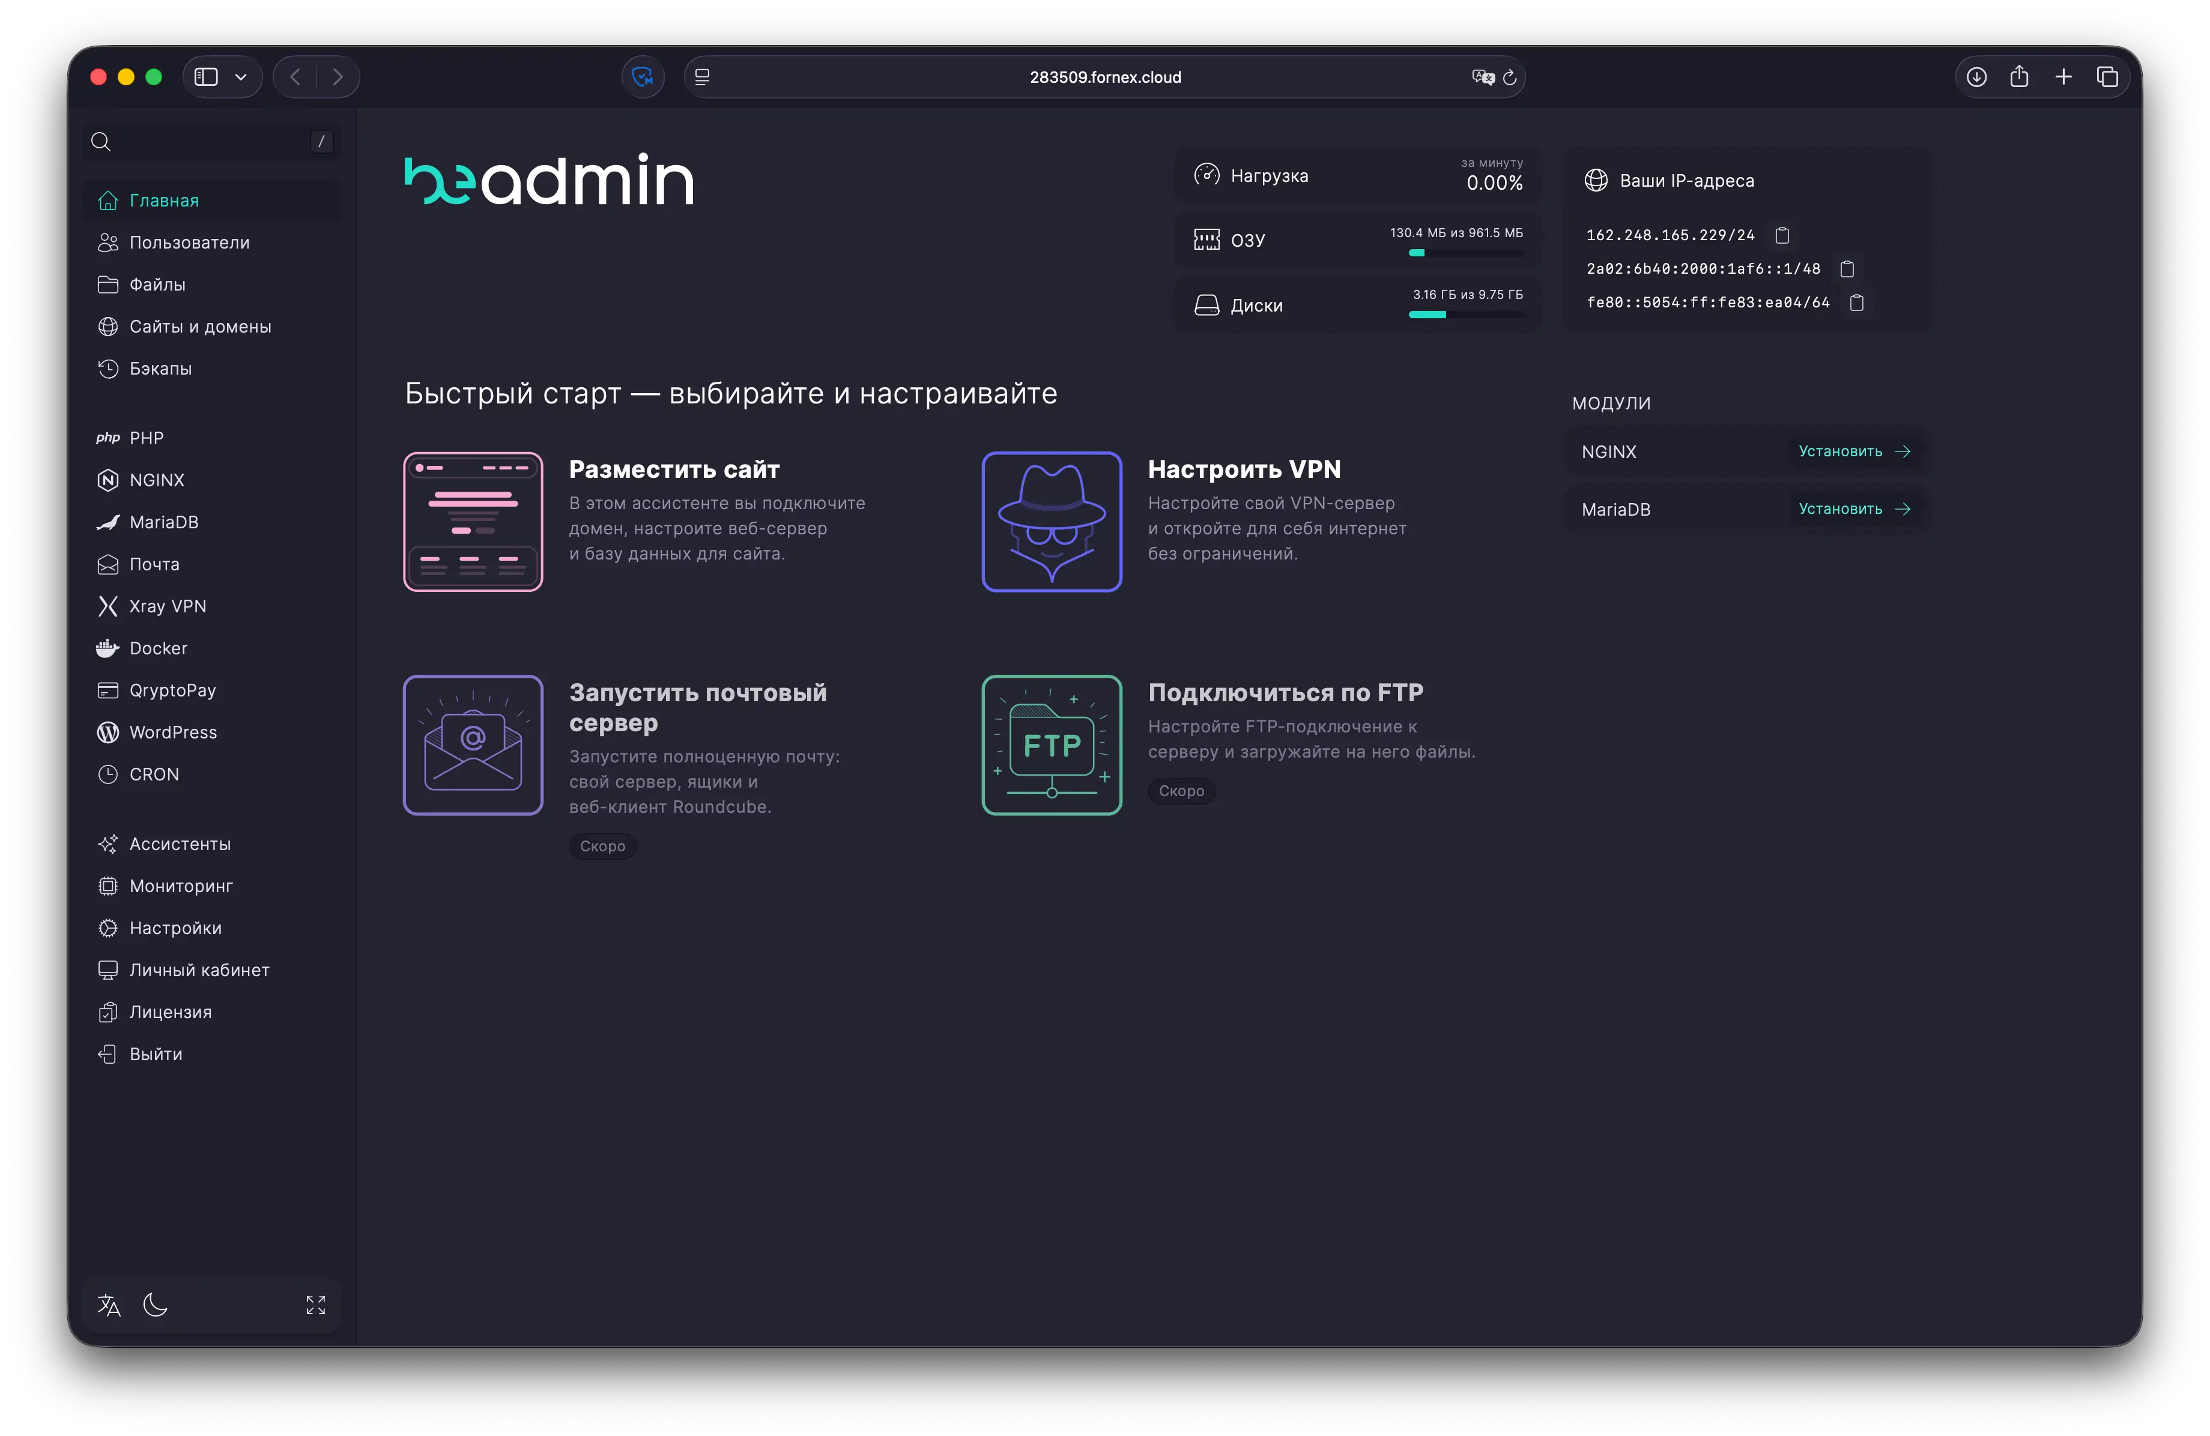Open the page translate options in address bar
Image resolution: width=2210 pixels, height=1436 pixels.
1482,77
